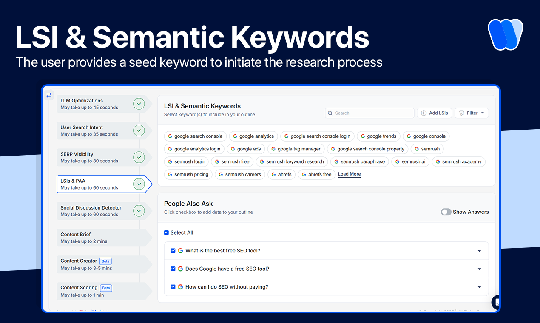Viewport: 540px width, 323px height.
Task: Open the Content Scoring step
Action: 104,291
